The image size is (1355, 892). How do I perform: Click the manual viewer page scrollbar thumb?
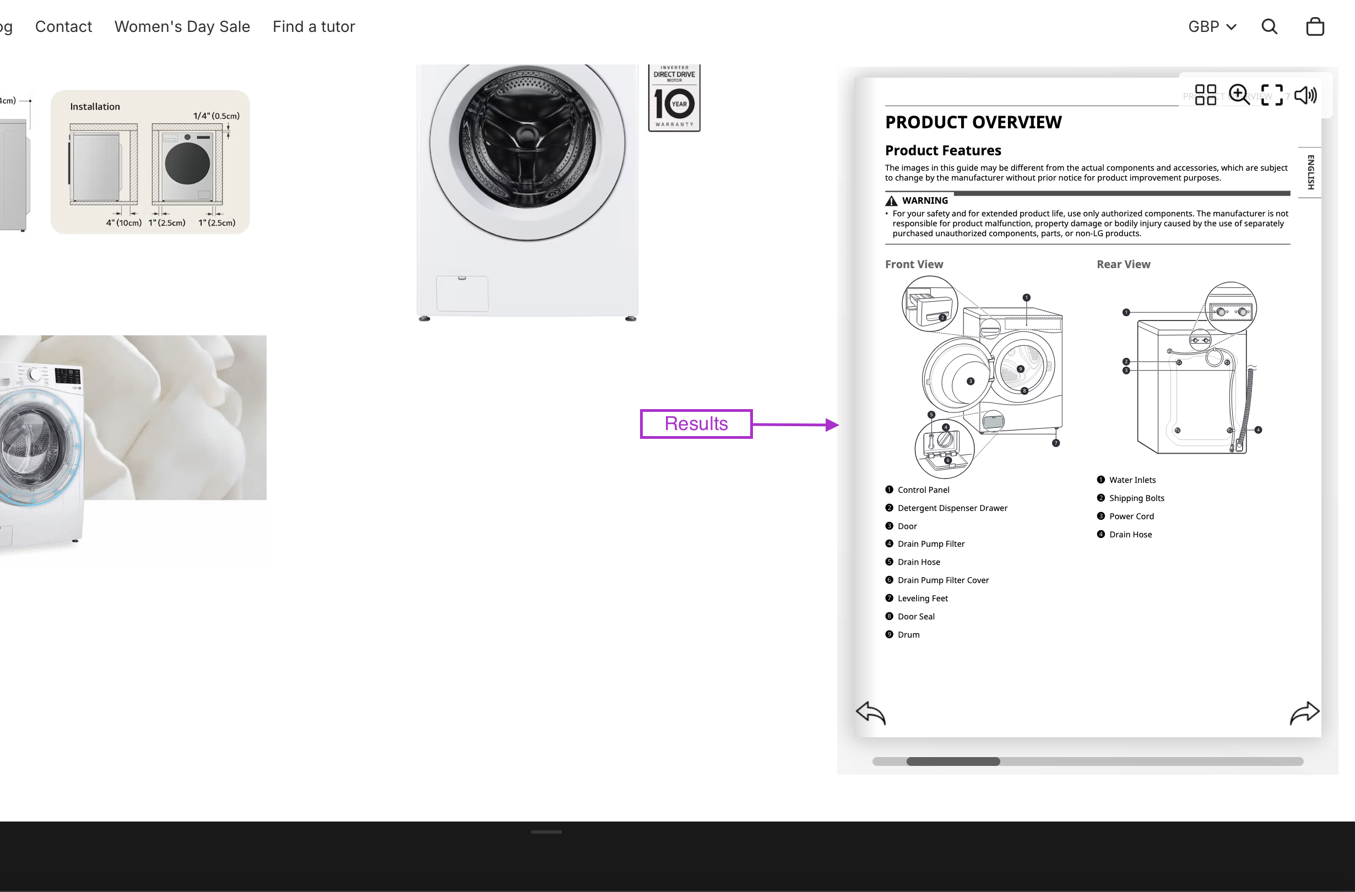[953, 761]
